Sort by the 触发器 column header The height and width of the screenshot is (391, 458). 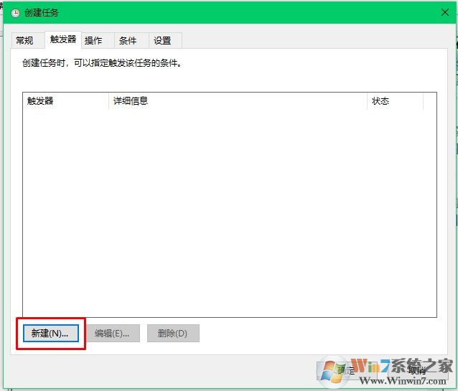[x=65, y=101]
